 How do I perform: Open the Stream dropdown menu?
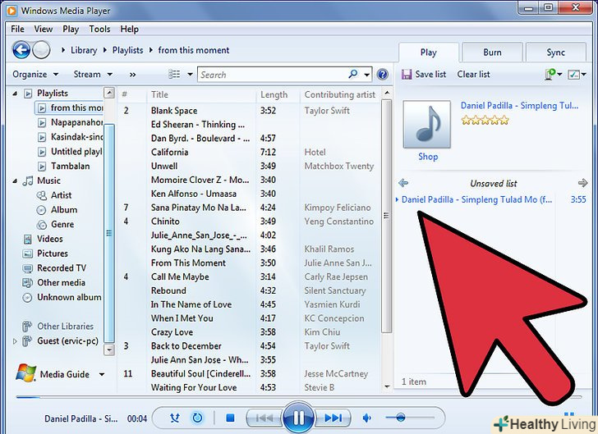(x=92, y=75)
